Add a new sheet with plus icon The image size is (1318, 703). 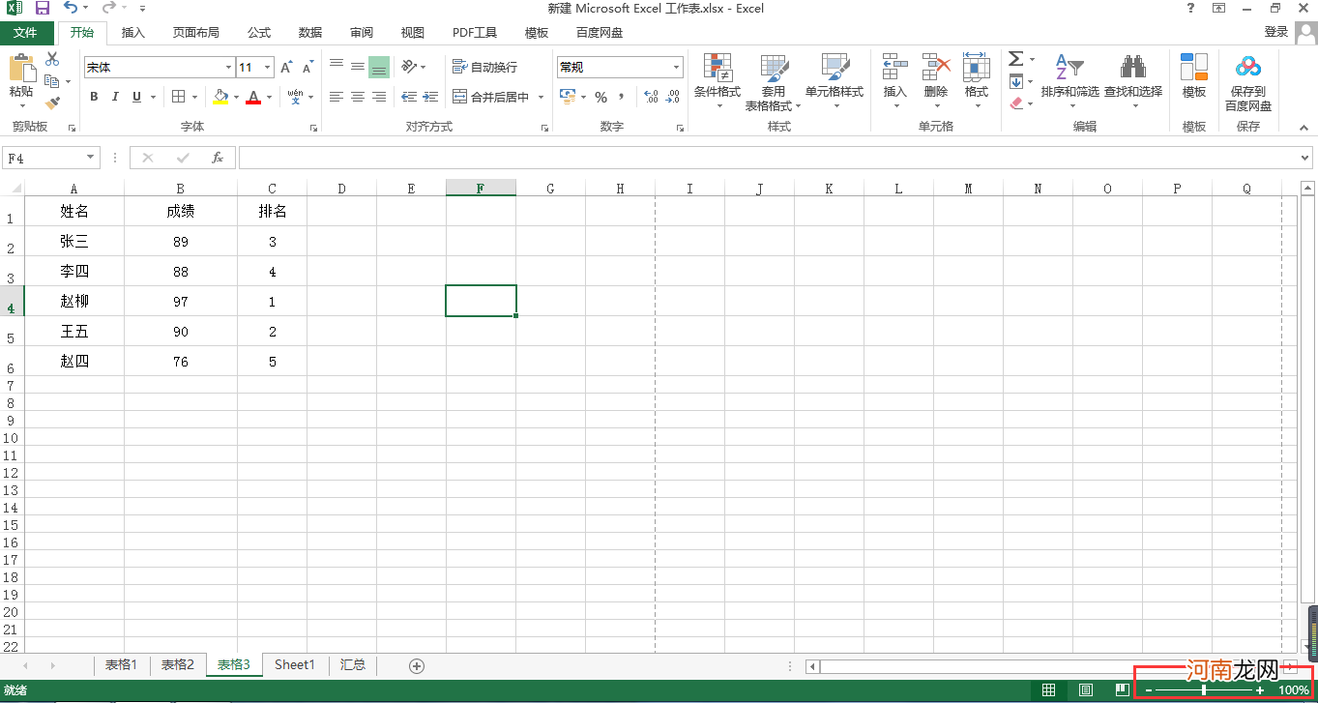pyautogui.click(x=417, y=665)
